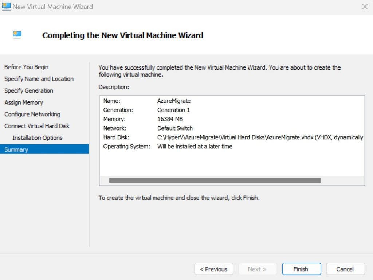This screenshot has height=280, width=373.
Task: Click the Default Switch network value
Action: coord(175,128)
